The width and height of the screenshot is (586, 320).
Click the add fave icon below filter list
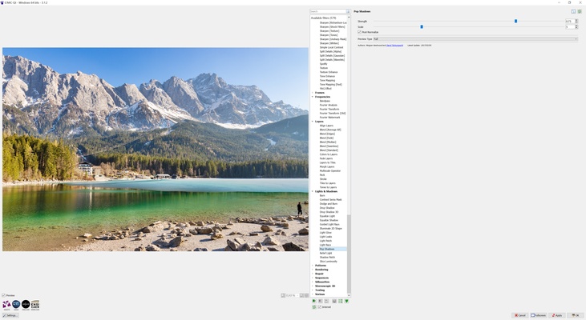click(314, 301)
